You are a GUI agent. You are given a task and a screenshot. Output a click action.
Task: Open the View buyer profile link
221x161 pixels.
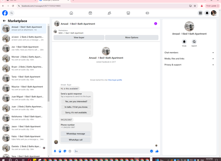coord(115,80)
